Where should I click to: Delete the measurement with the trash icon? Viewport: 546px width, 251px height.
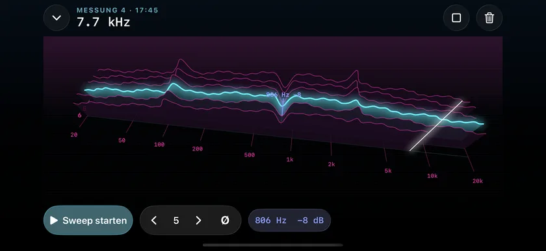pos(489,18)
